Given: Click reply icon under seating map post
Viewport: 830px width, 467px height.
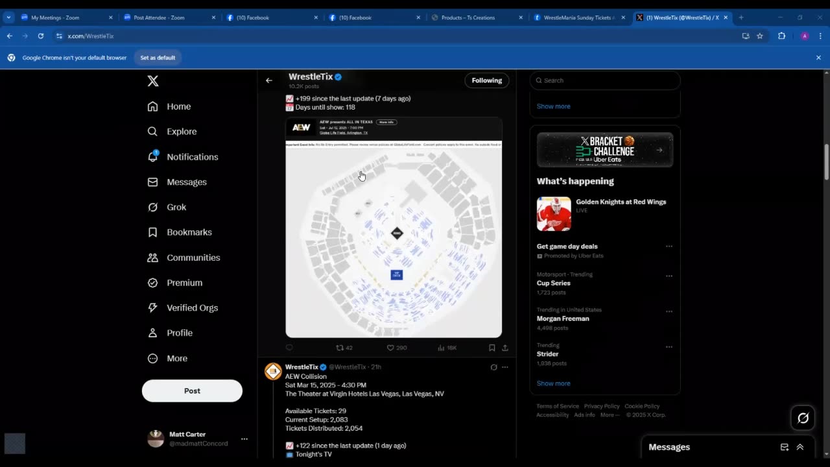Looking at the screenshot, I should pos(290,348).
